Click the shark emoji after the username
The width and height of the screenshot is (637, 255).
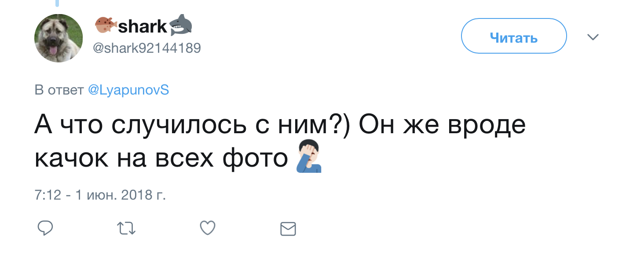(181, 25)
